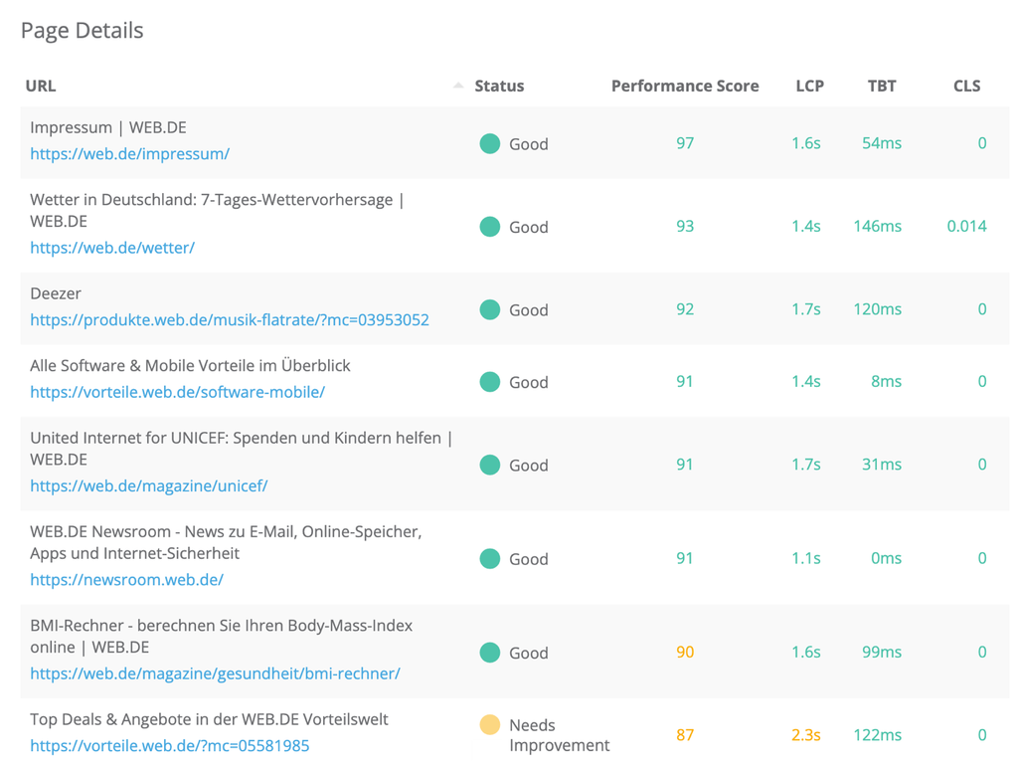Sort by the TBT column header
1018x764 pixels.
point(882,86)
